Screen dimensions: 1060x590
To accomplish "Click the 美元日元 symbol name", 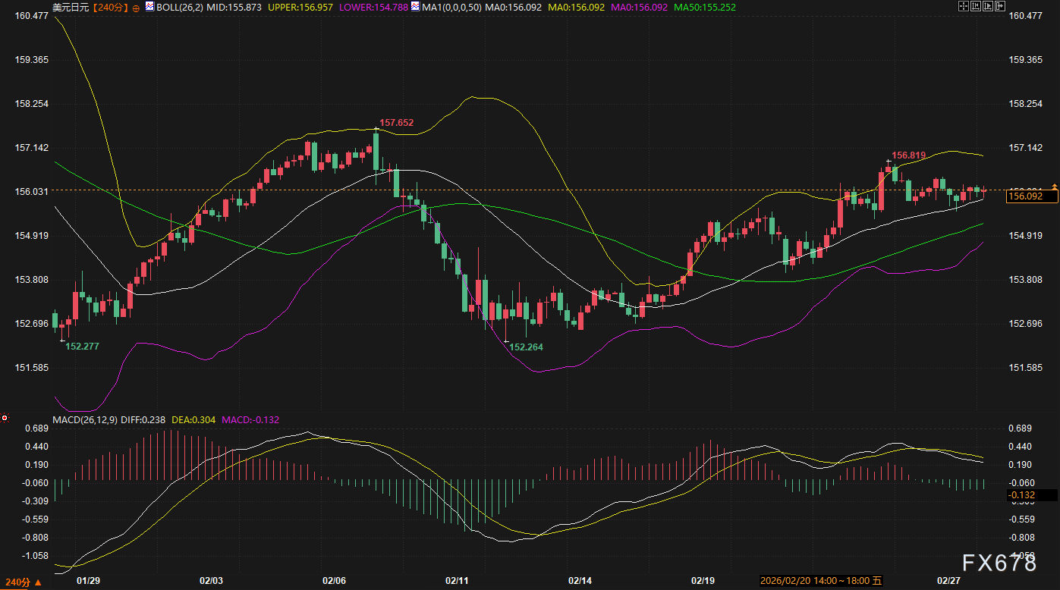I will point(70,7).
